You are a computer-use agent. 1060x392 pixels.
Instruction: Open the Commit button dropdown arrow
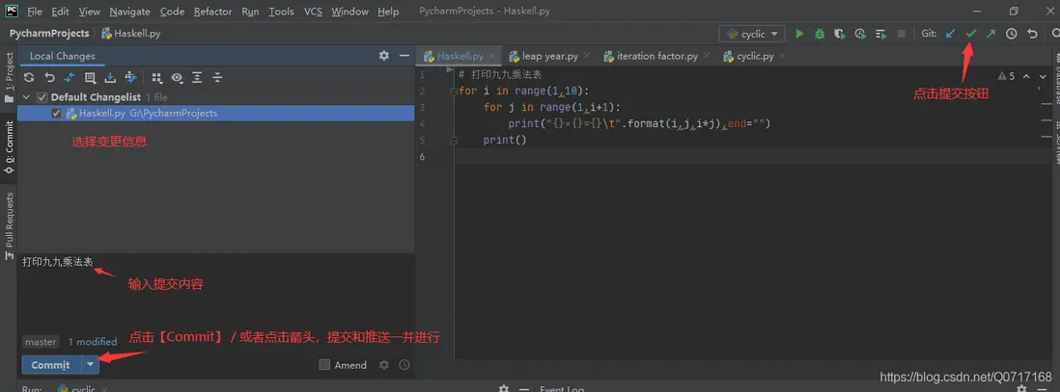(90, 365)
